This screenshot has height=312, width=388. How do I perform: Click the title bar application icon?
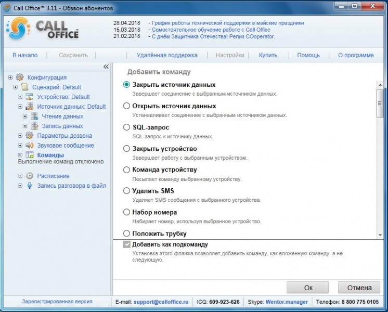coord(7,8)
